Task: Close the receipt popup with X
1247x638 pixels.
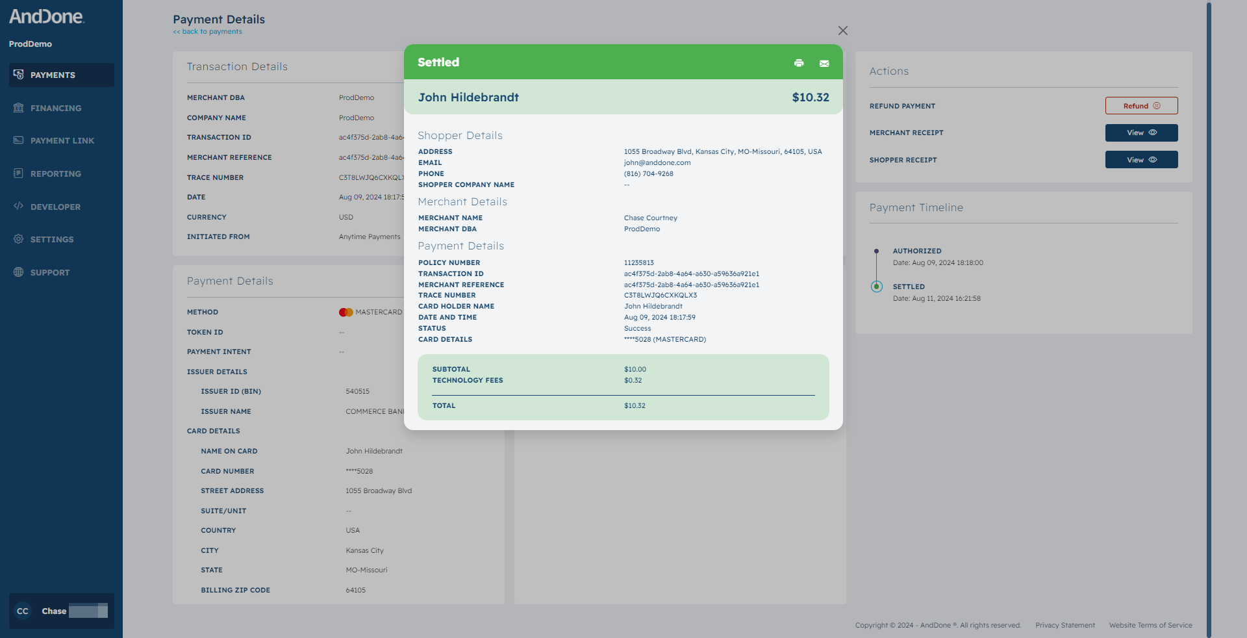Action: (843, 31)
